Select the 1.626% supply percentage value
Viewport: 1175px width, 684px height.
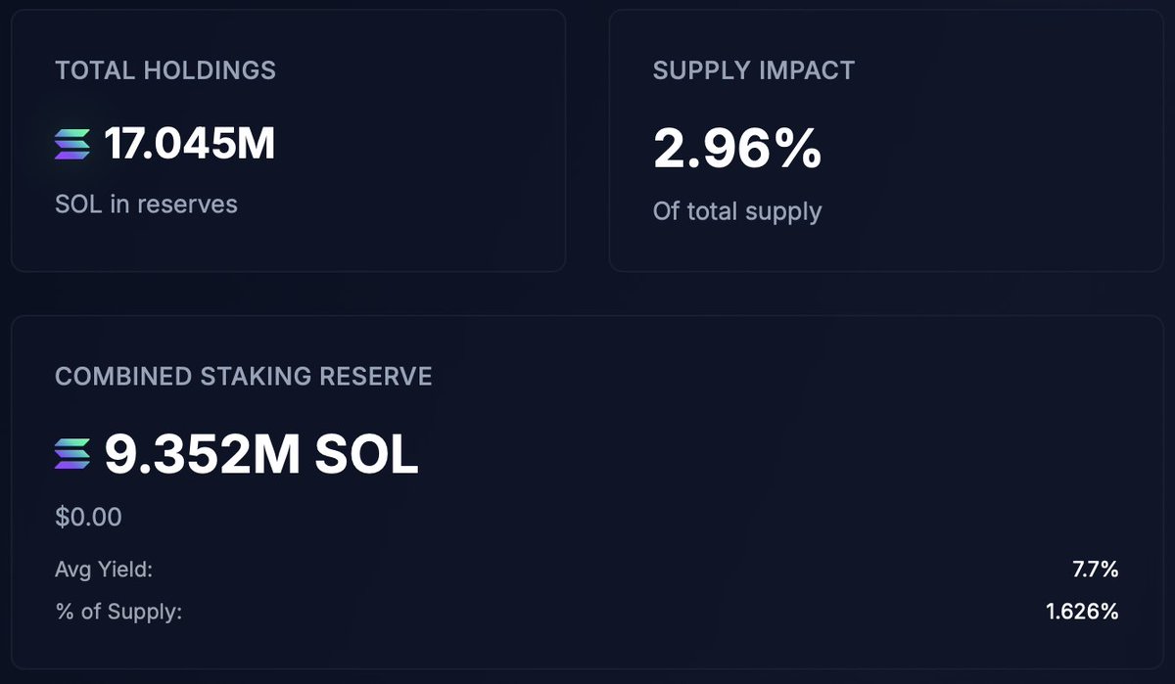(x=1082, y=613)
